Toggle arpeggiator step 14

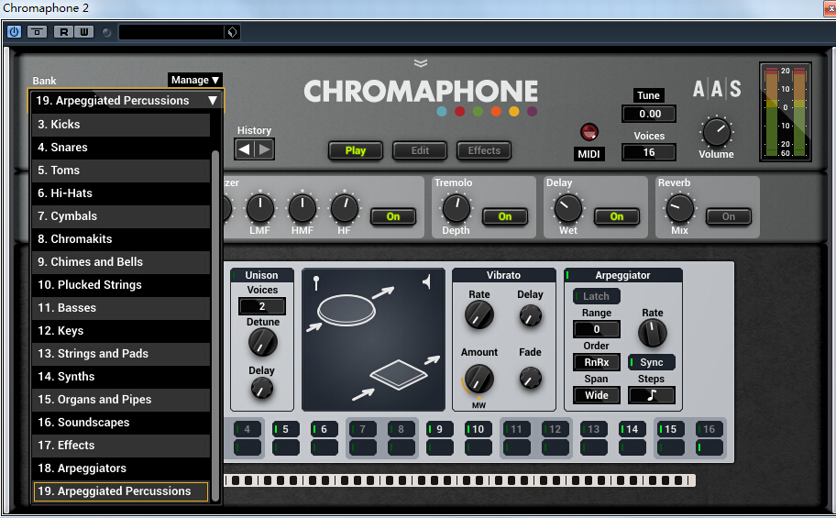[632, 429]
